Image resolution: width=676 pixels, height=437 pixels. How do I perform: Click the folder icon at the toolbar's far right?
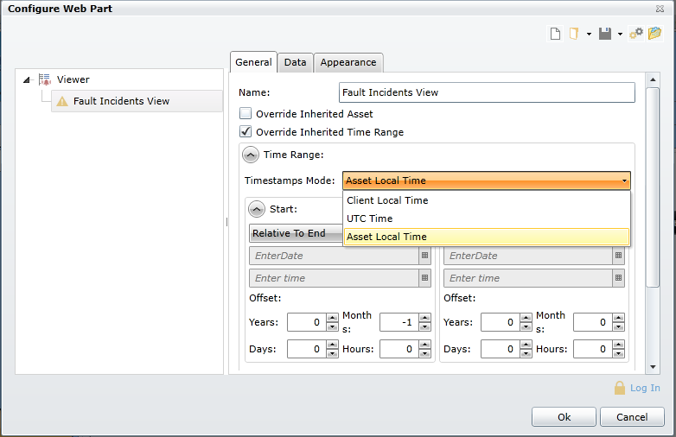(x=654, y=34)
